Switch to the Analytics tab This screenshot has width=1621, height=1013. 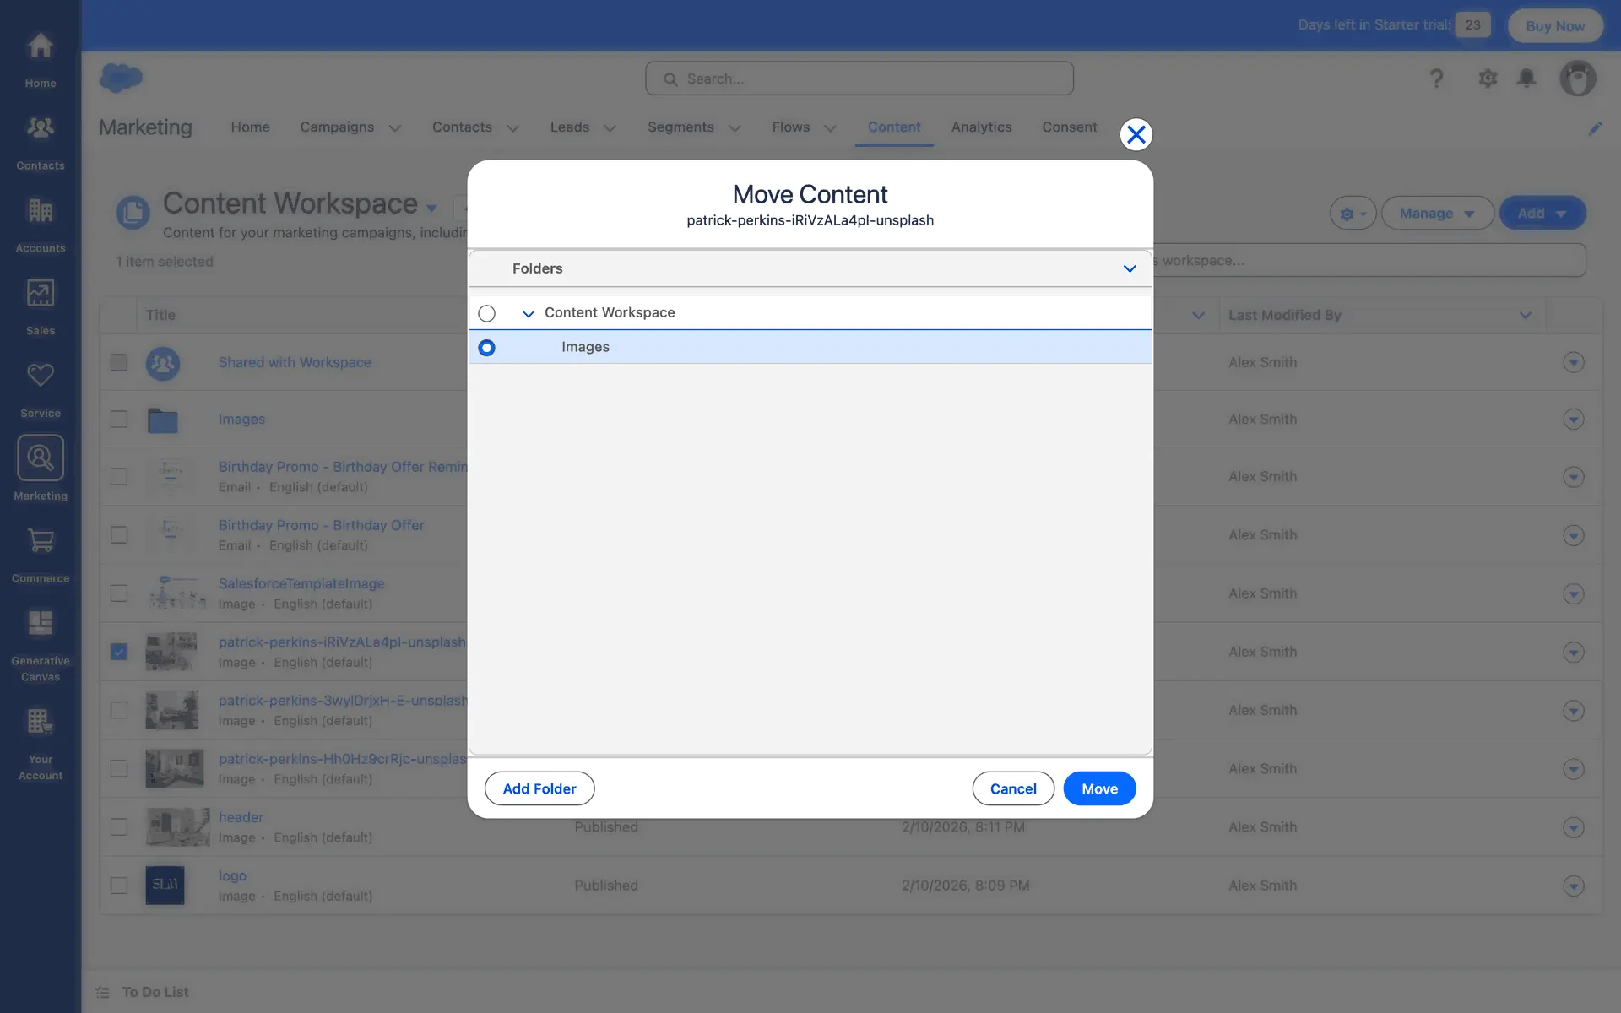click(x=981, y=127)
